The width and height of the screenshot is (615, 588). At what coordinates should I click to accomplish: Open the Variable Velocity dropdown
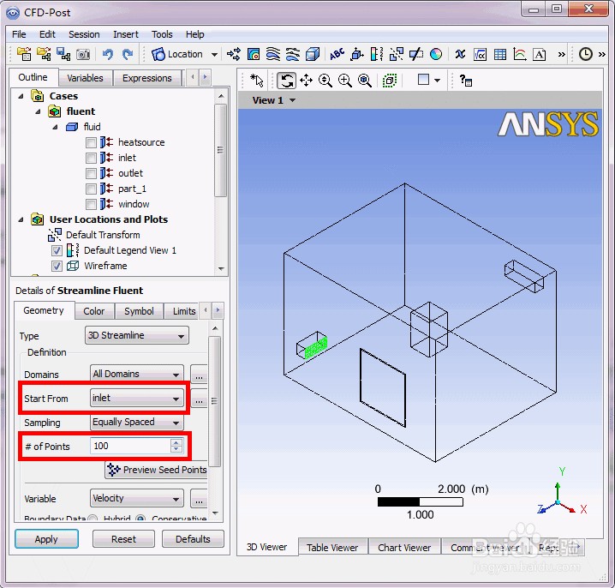136,499
